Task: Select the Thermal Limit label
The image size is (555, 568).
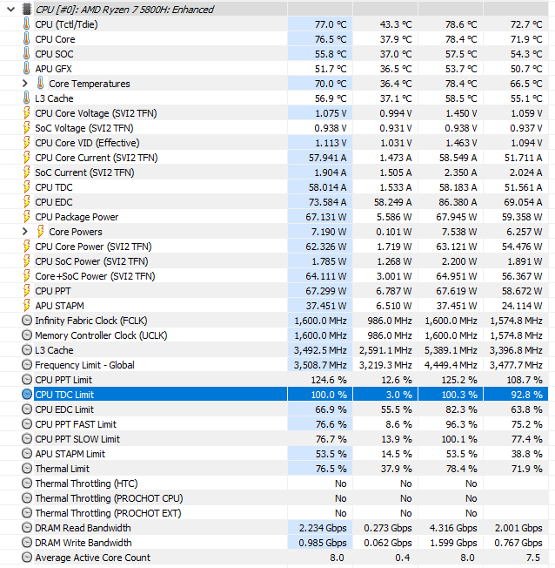Action: coord(62,469)
